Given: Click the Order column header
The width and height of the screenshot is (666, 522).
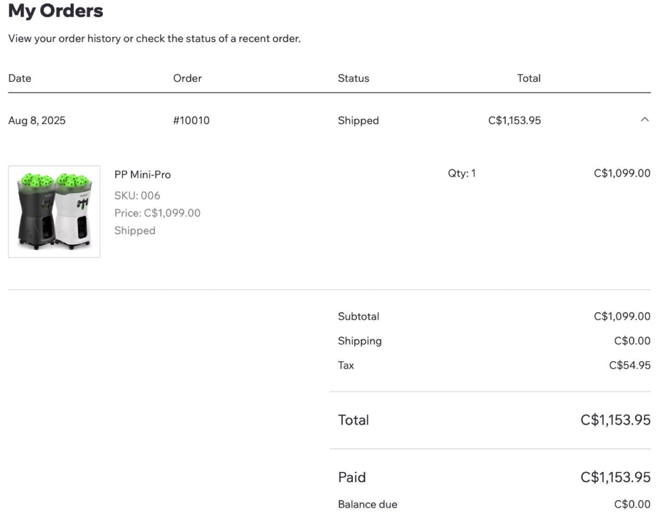Looking at the screenshot, I should 187,78.
